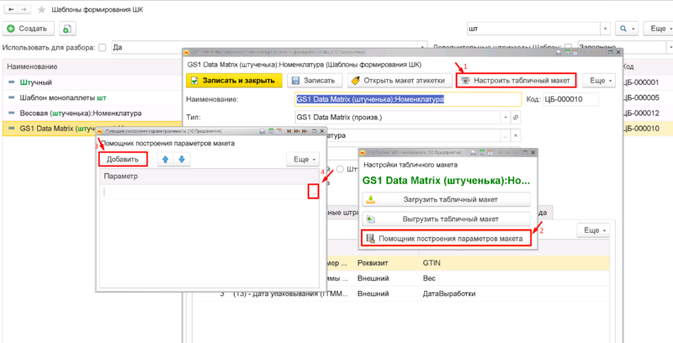Clear the search field with x
Image resolution: width=673 pixels, height=343 pixels.
tap(605, 29)
